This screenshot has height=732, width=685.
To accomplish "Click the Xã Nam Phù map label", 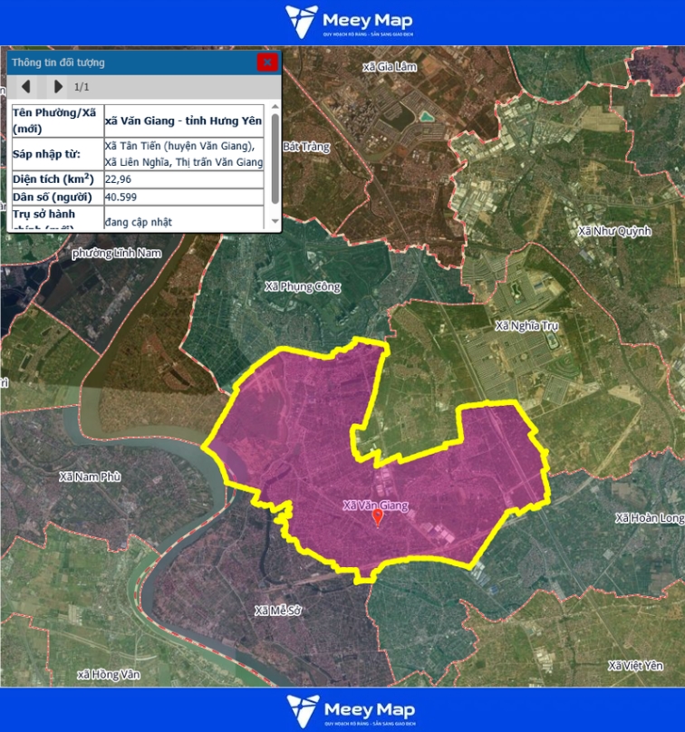I will (x=89, y=477).
